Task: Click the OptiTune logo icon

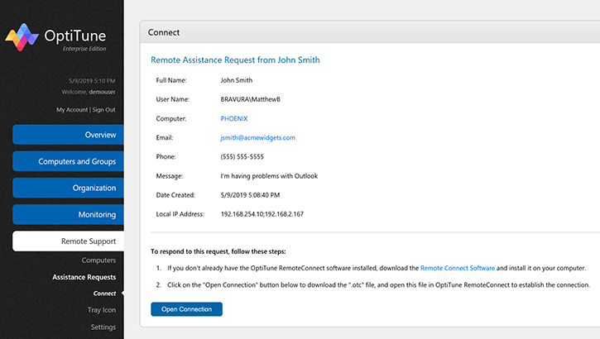Action: [x=22, y=37]
